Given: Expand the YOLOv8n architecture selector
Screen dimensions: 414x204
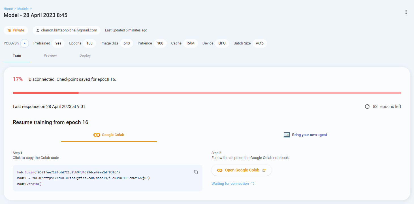Looking at the screenshot, I should point(24,43).
